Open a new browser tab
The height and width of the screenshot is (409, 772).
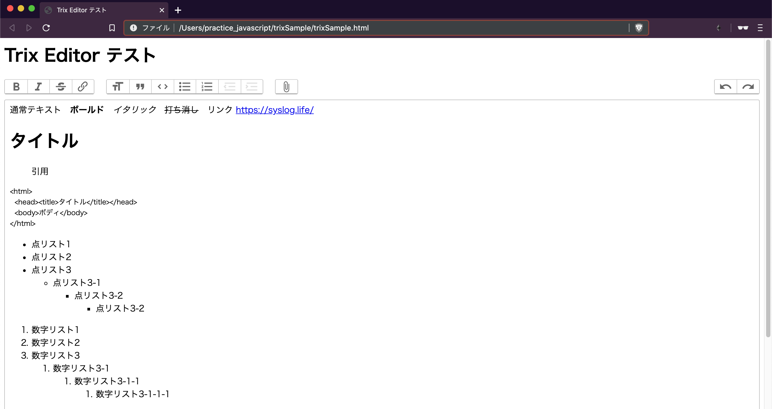[x=178, y=10]
